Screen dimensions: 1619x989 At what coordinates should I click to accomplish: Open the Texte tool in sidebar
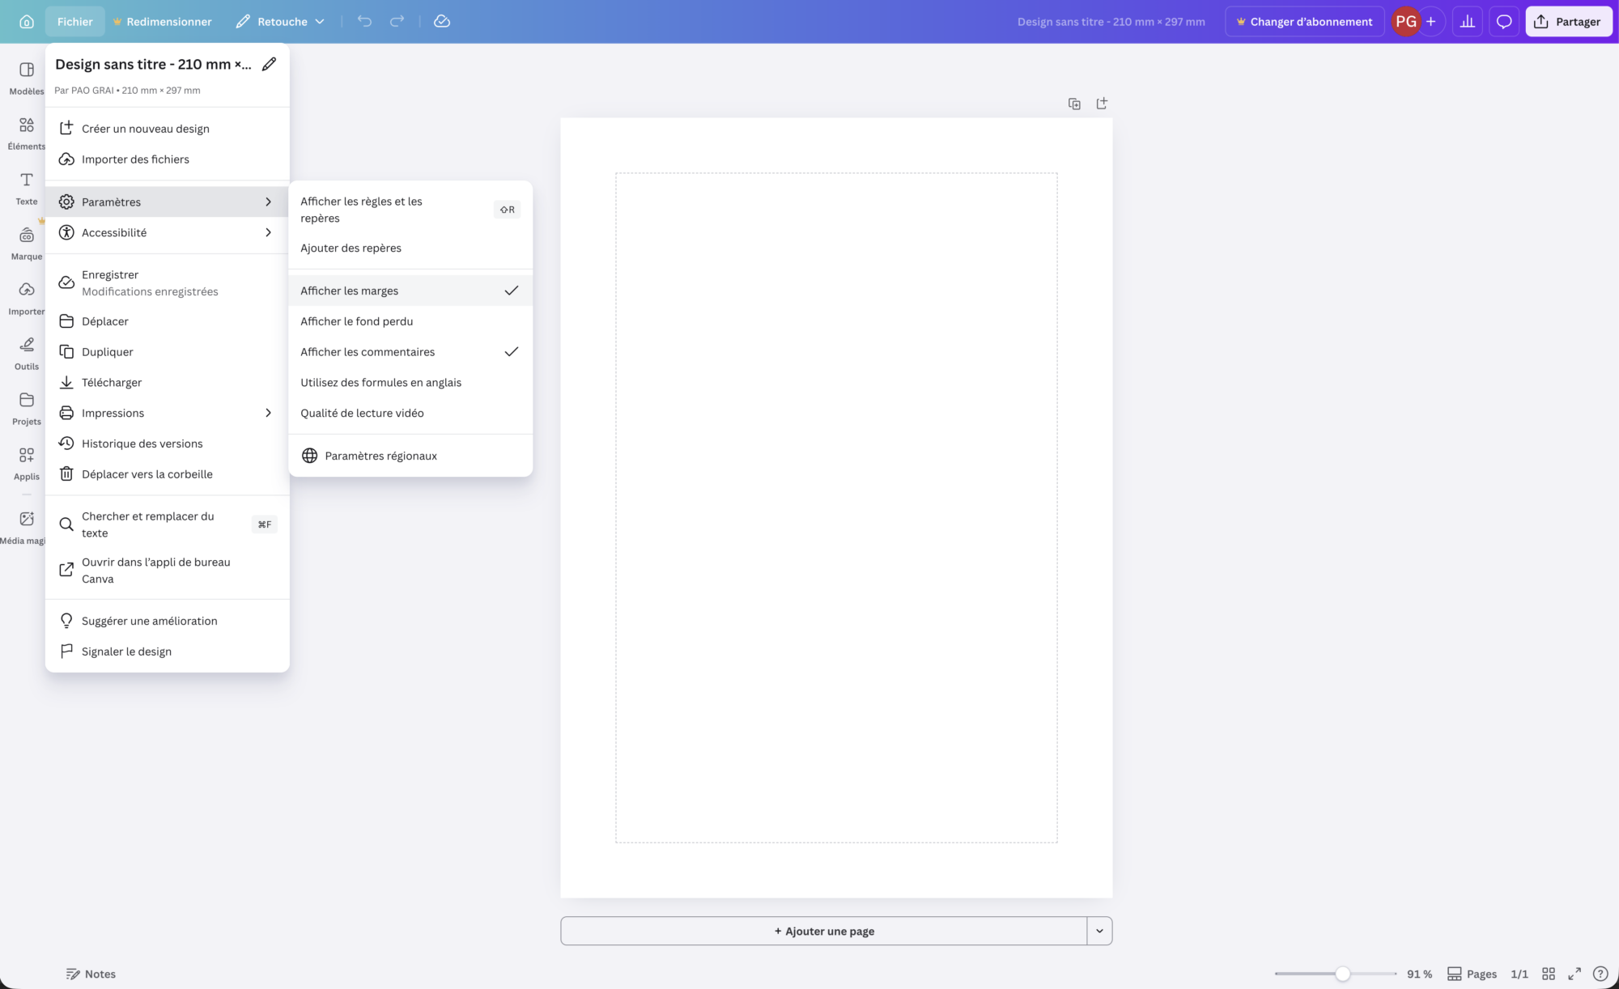26,188
